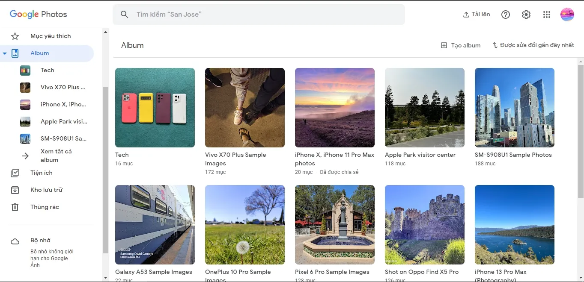
Task: Click "118 mục" count under Apple Park
Action: coord(395,164)
